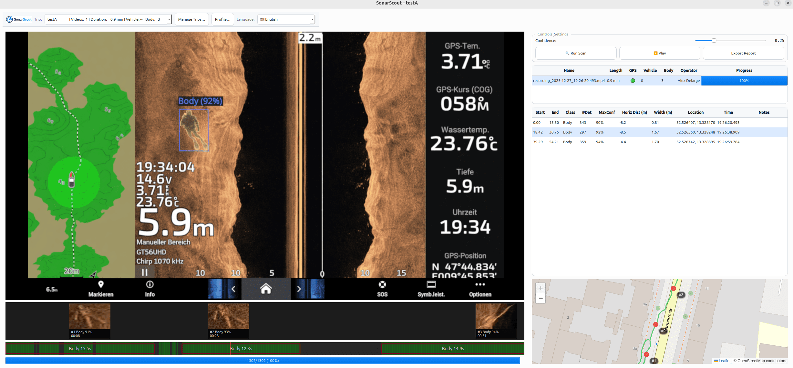The image size is (793, 368).
Task: Click the left chevron arrow icon
Action: [x=233, y=289]
